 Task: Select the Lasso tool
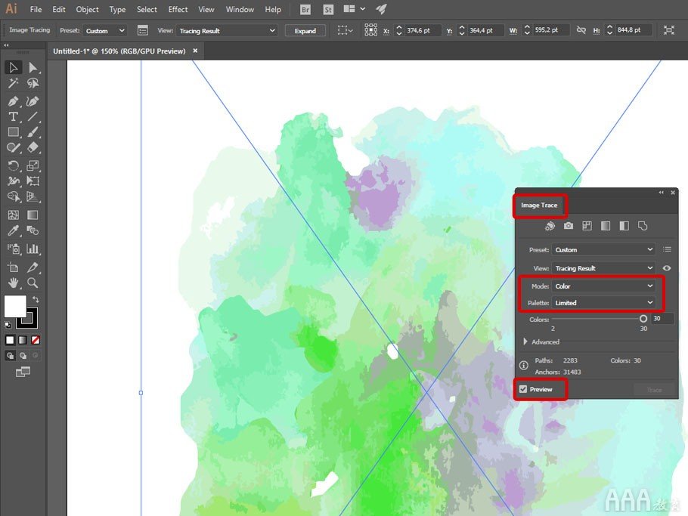(33, 83)
